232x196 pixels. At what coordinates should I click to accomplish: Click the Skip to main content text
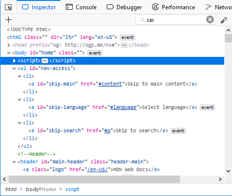(156, 84)
